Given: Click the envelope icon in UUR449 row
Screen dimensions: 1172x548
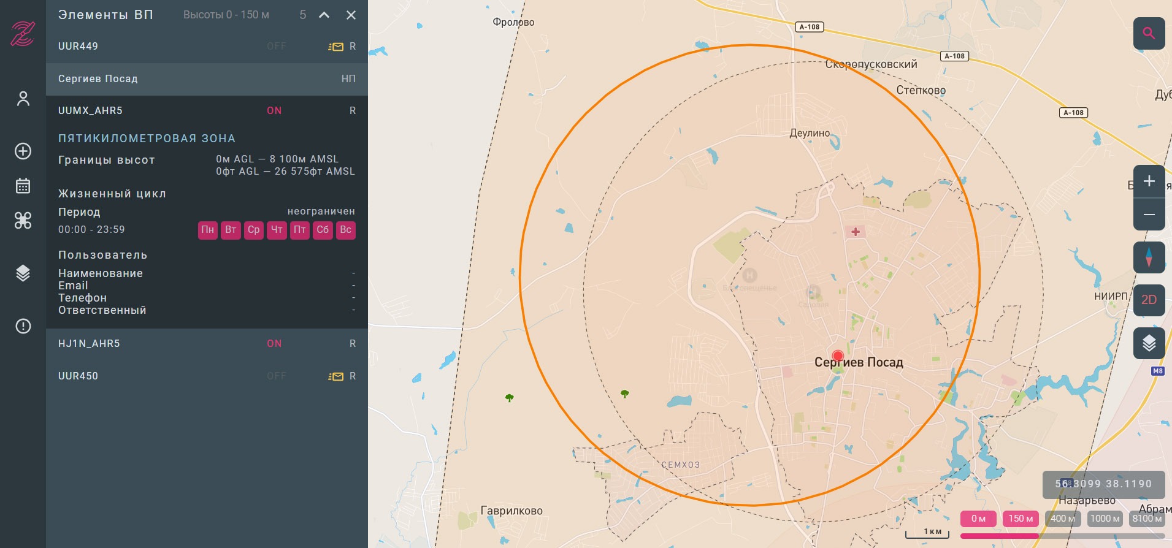Looking at the screenshot, I should (336, 47).
